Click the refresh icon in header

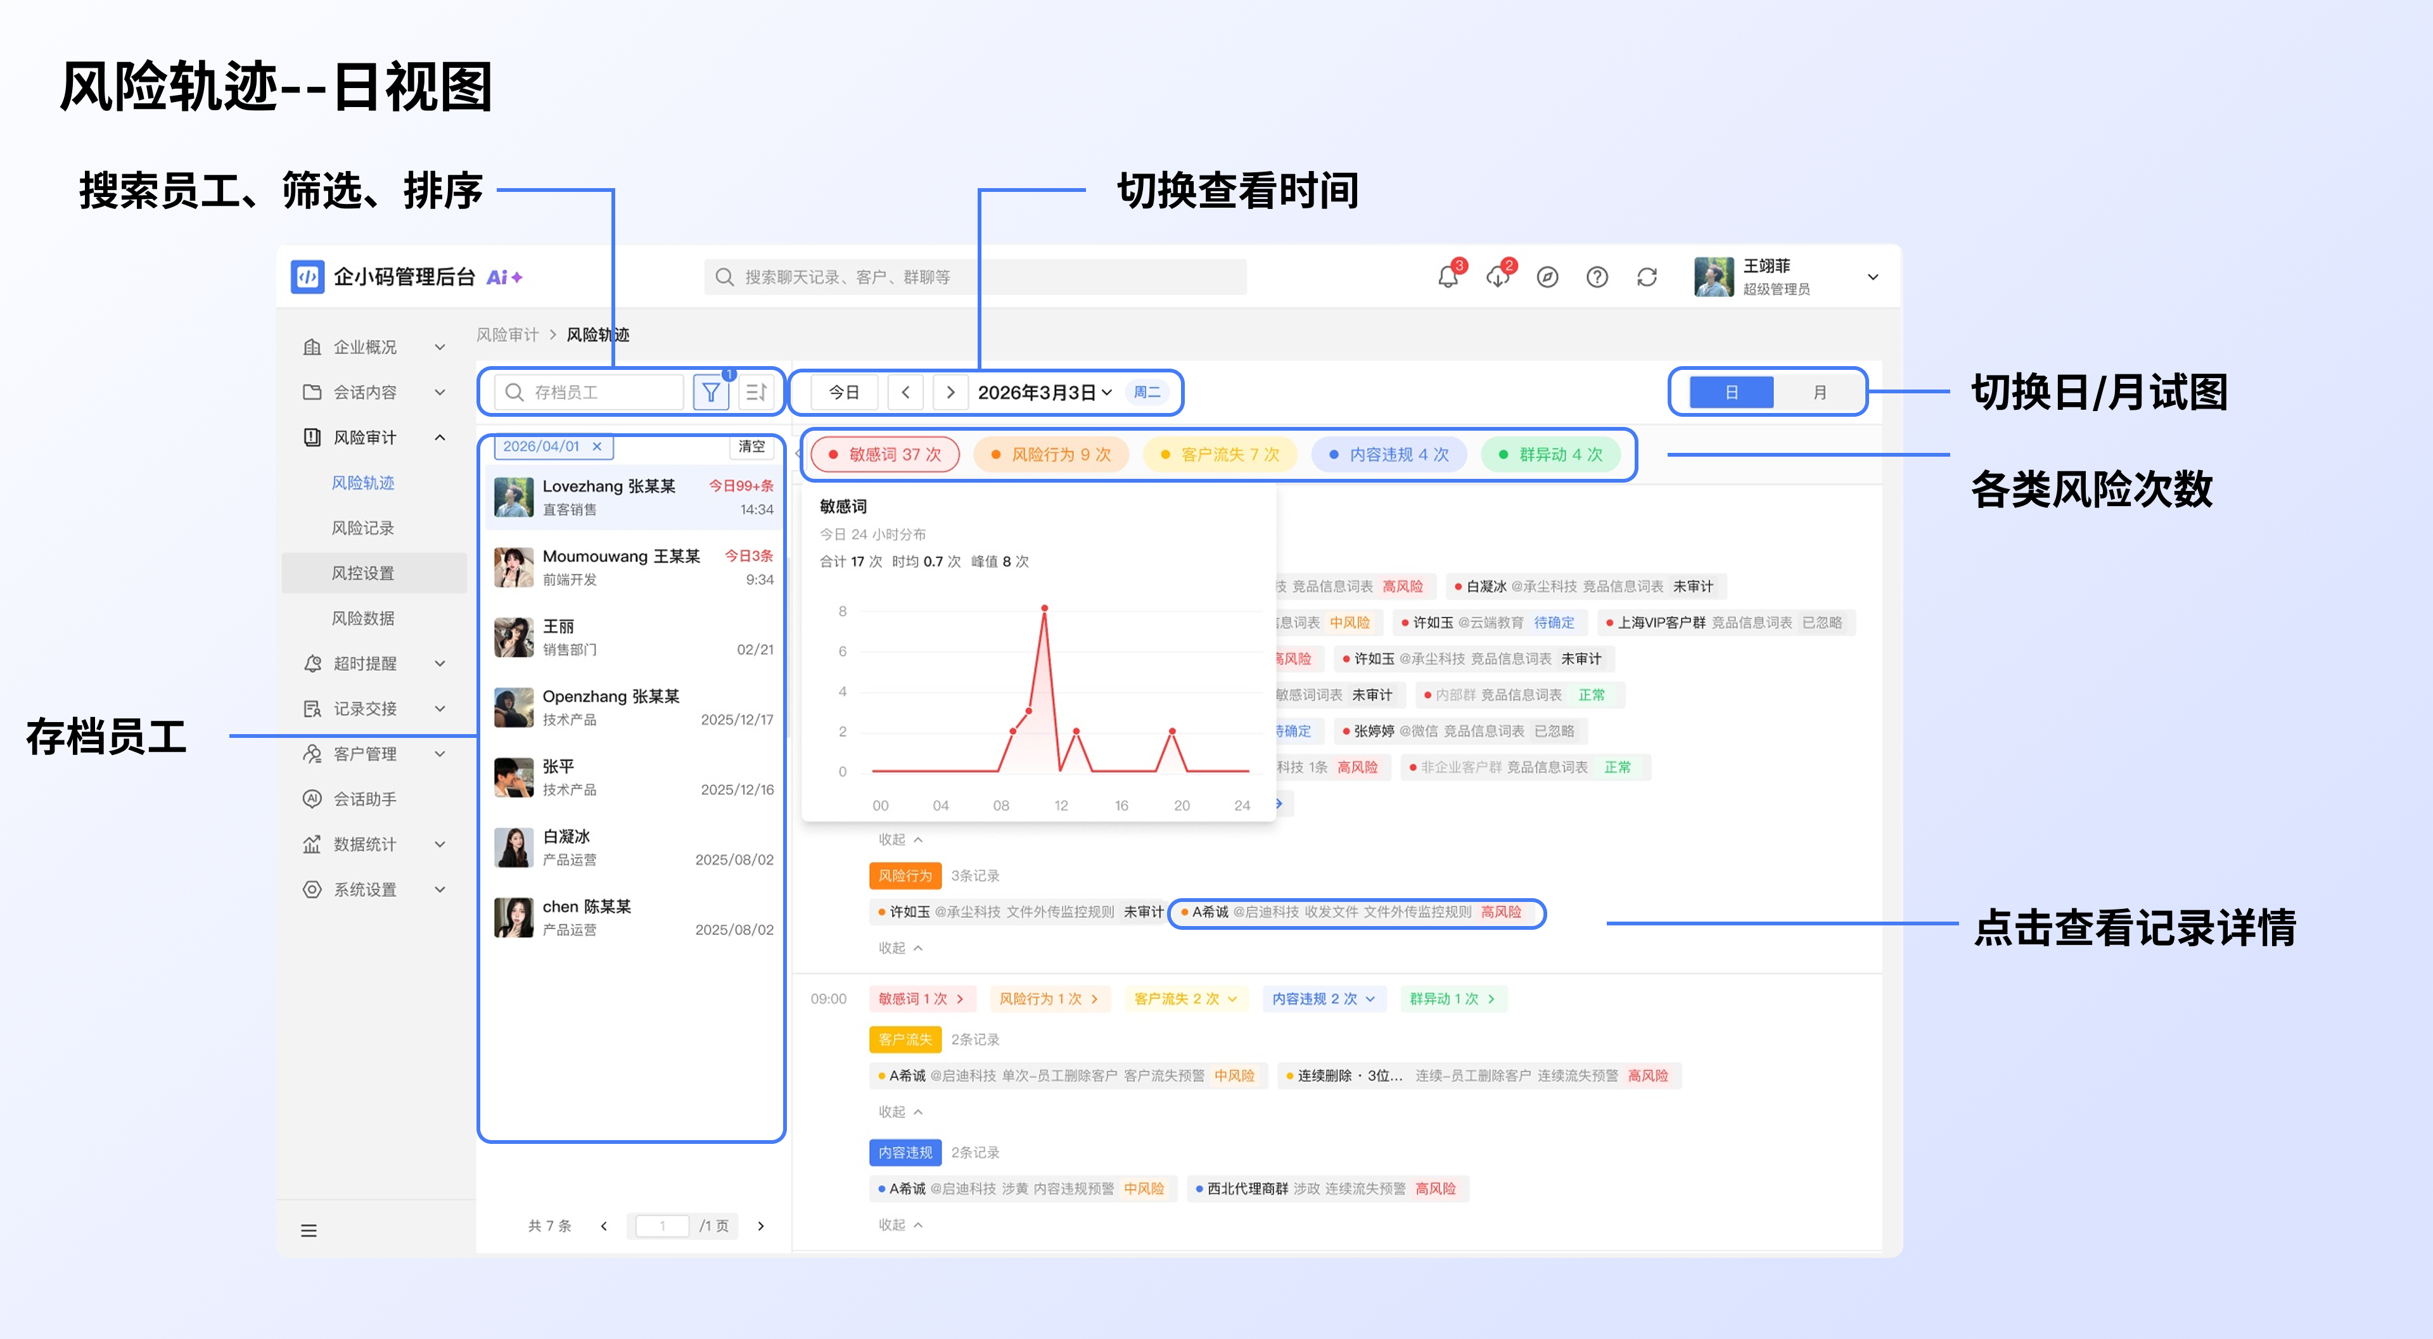pyautogui.click(x=1647, y=277)
